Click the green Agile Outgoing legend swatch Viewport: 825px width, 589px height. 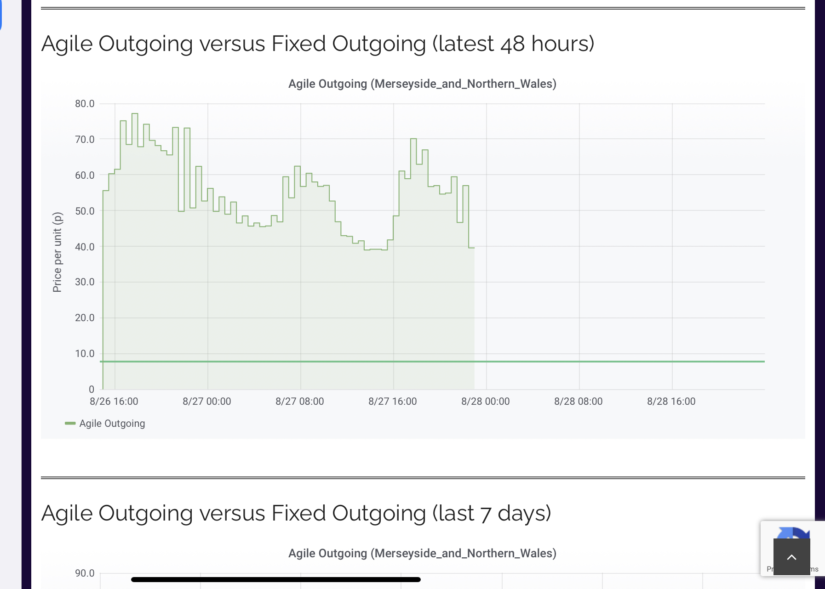tap(70, 423)
